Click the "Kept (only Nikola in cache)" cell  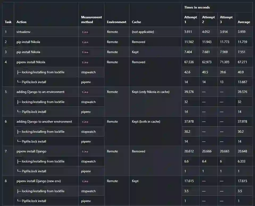pyautogui.click(x=151, y=92)
